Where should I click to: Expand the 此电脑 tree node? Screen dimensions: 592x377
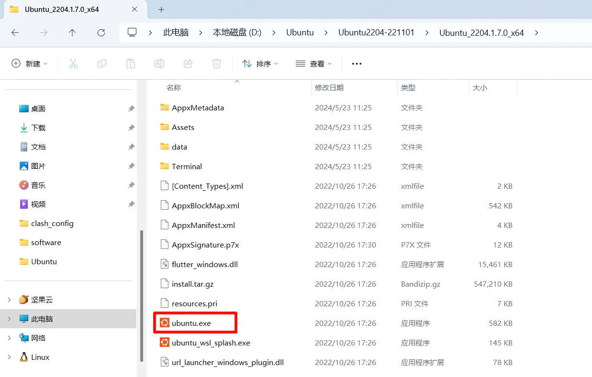point(9,319)
